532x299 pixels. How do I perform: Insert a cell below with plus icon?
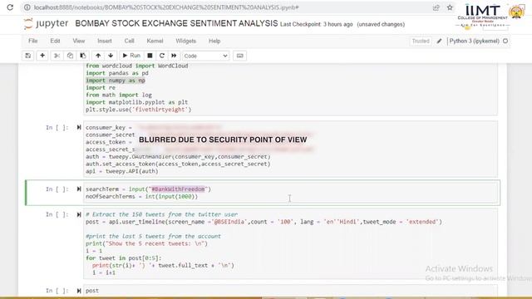point(42,56)
